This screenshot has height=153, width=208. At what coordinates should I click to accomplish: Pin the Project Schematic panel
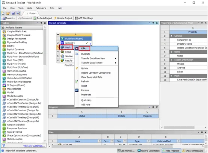153,23
